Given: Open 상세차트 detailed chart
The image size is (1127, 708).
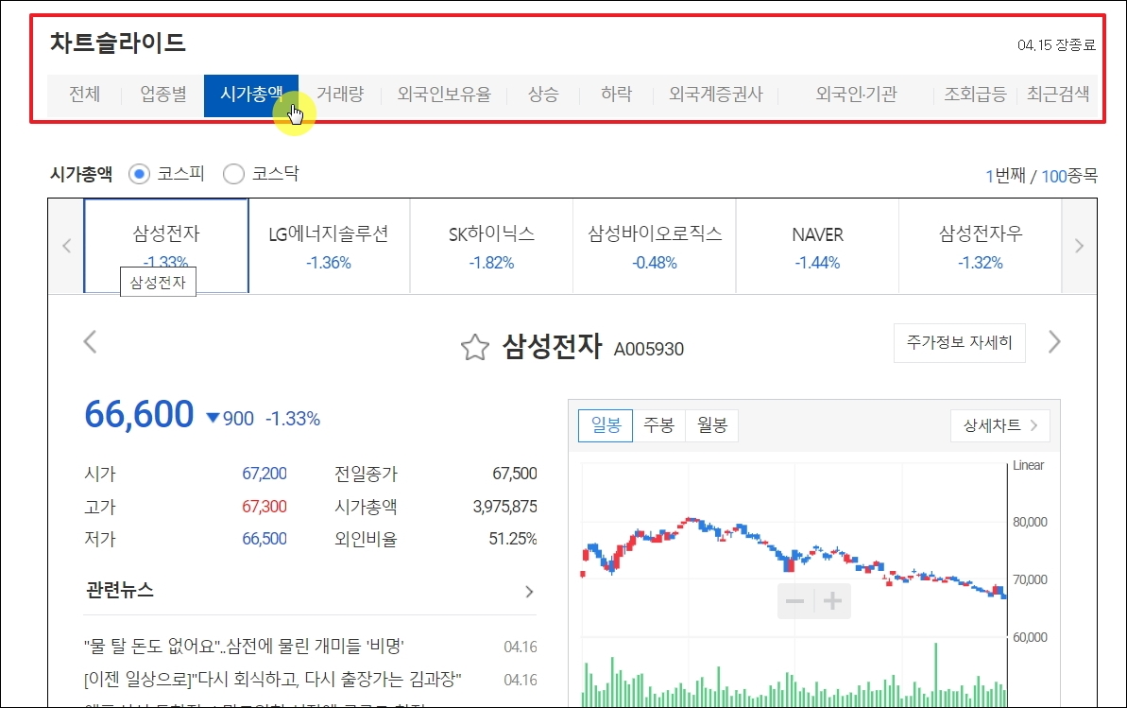Looking at the screenshot, I should pyautogui.click(x=999, y=425).
